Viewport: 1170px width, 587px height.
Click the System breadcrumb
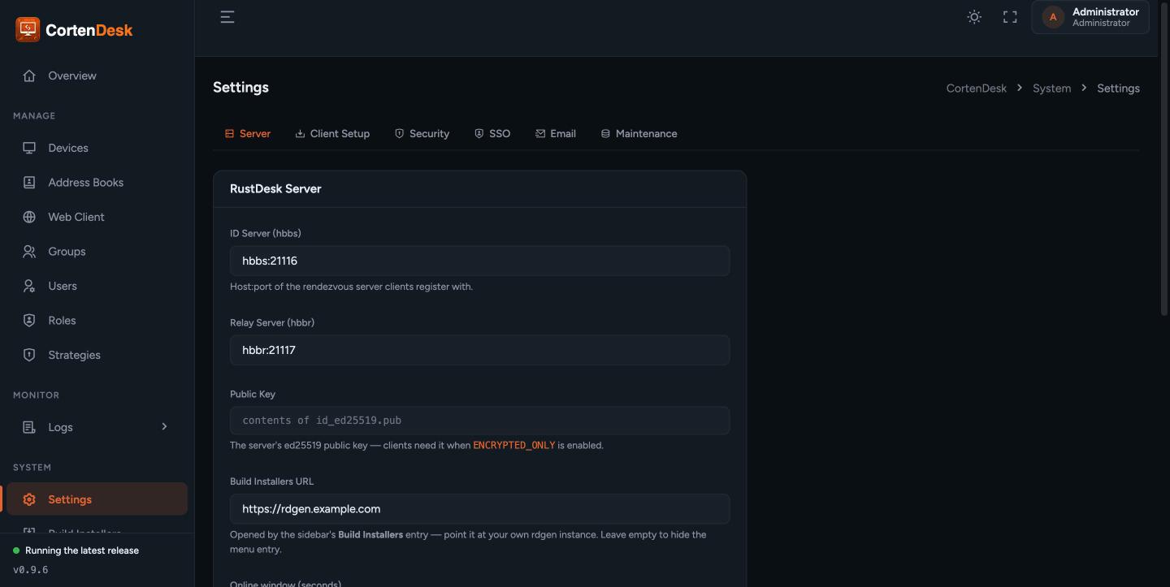1051,88
